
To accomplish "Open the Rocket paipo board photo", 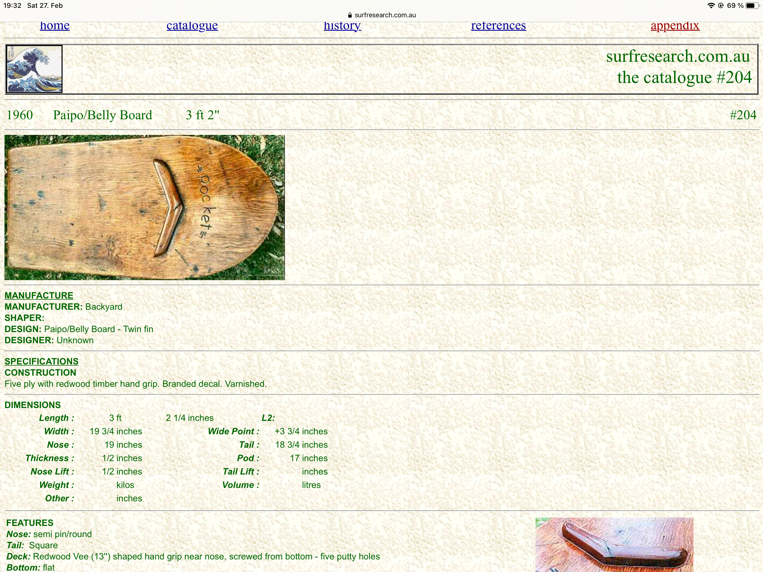I will [x=144, y=207].
